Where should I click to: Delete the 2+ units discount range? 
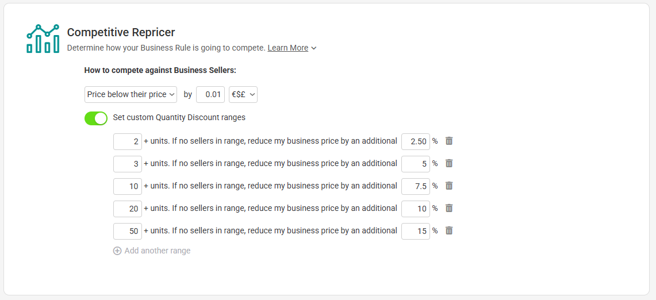click(449, 141)
